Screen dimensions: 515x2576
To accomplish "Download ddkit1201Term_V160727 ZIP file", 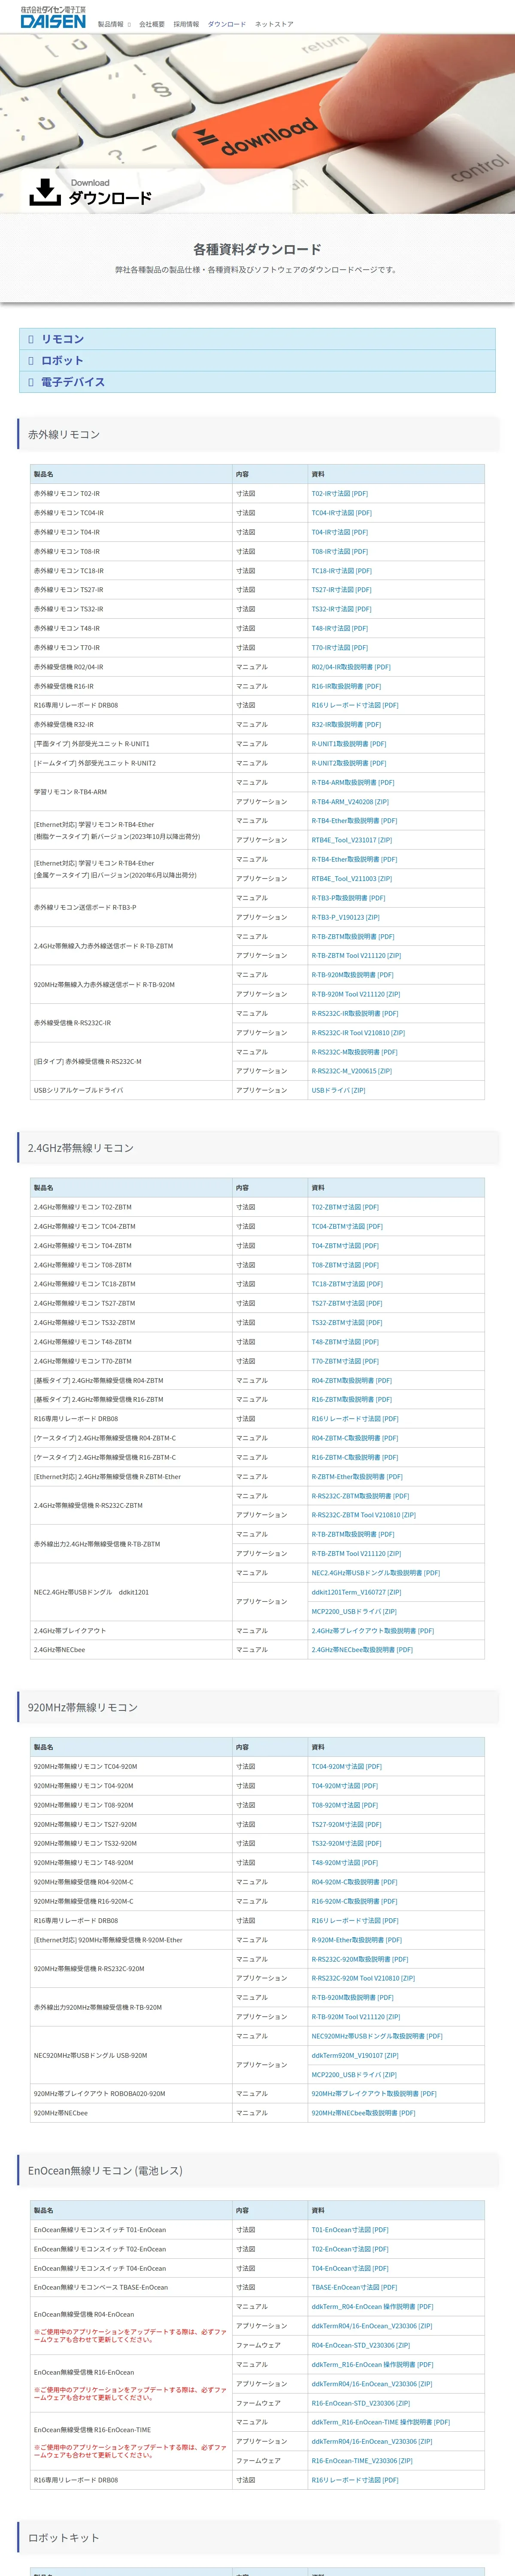I will pyautogui.click(x=356, y=1592).
